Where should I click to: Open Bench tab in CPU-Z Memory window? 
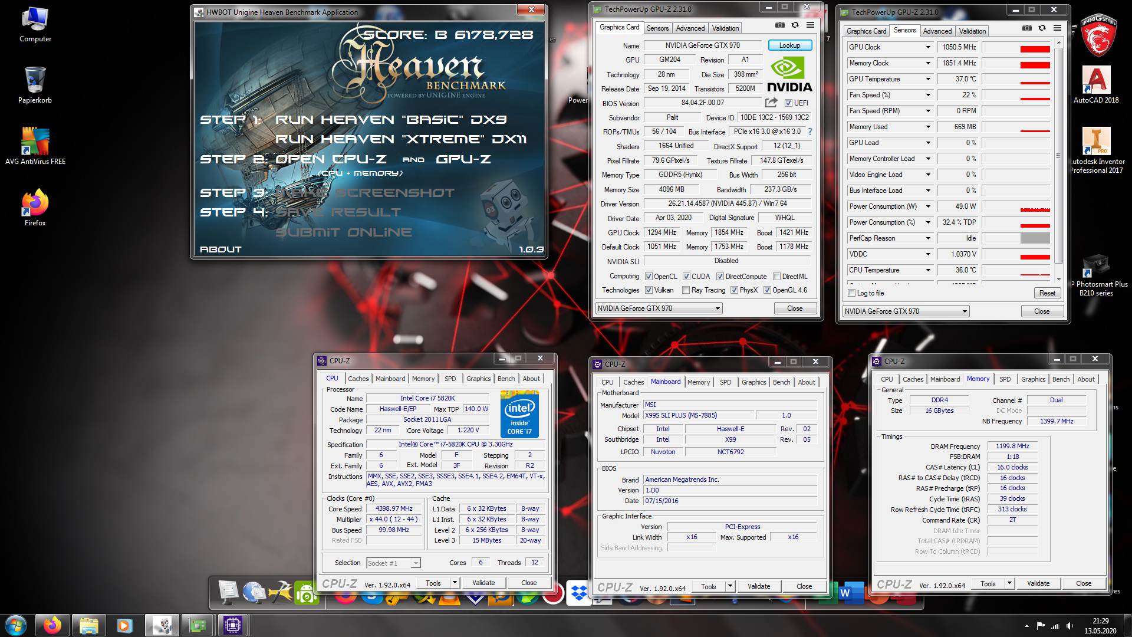(1061, 379)
